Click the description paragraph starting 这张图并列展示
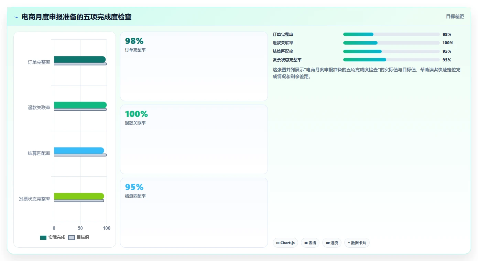This screenshot has width=478, height=261. click(367, 73)
